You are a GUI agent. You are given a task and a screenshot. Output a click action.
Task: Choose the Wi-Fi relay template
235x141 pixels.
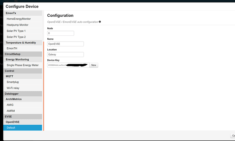point(23,88)
